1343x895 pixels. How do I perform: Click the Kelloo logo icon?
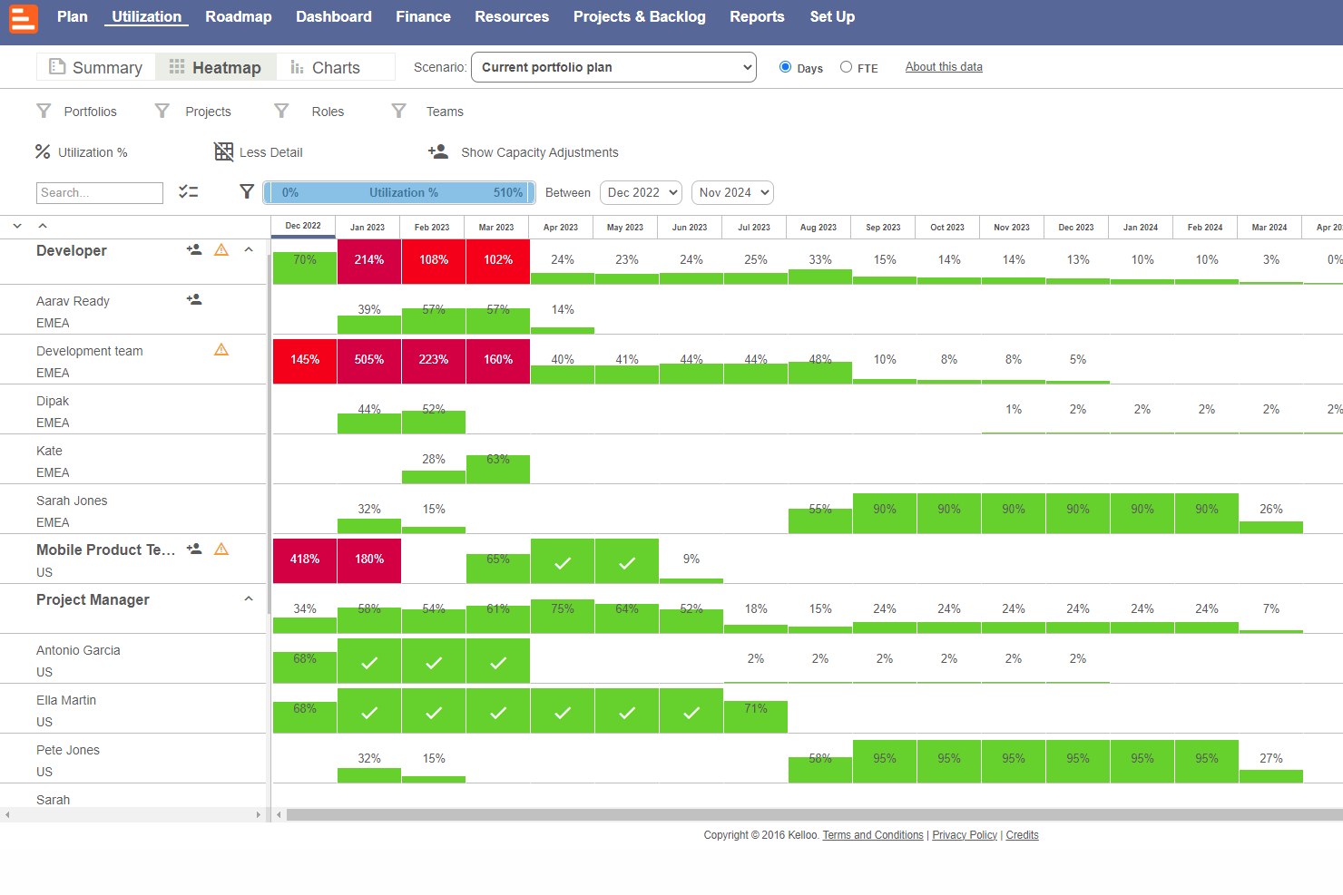pyautogui.click(x=24, y=18)
